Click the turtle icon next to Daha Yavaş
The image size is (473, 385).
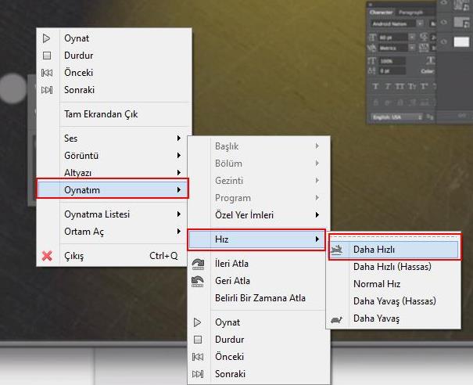[x=338, y=318]
